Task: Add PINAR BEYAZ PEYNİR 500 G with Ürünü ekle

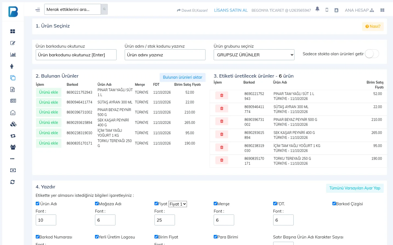Action: tap(49, 112)
